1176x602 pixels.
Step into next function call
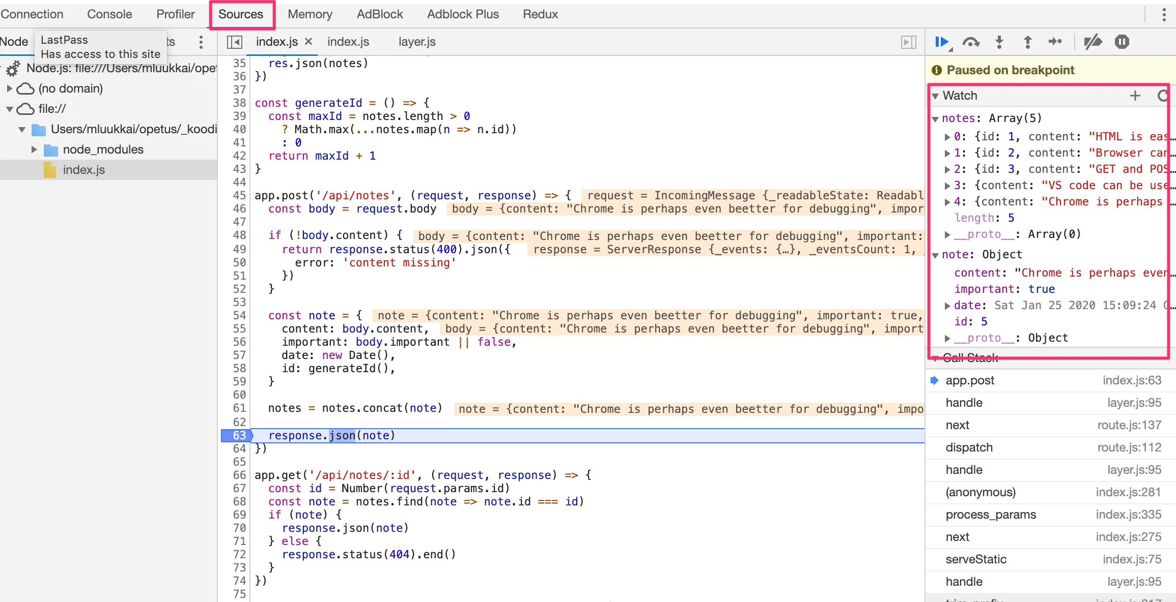[999, 42]
